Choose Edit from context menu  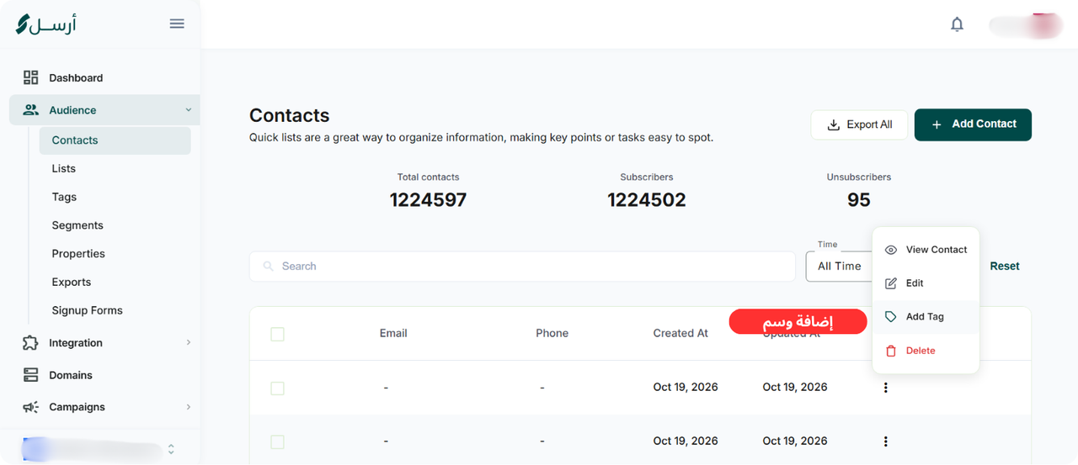click(x=926, y=283)
